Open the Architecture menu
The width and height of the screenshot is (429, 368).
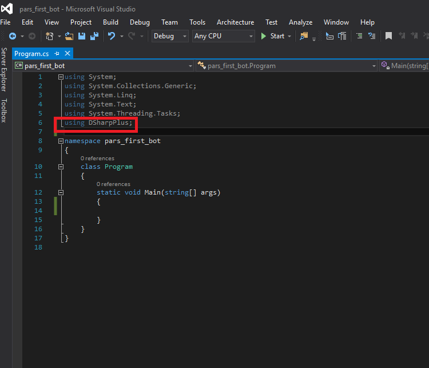tap(235, 22)
